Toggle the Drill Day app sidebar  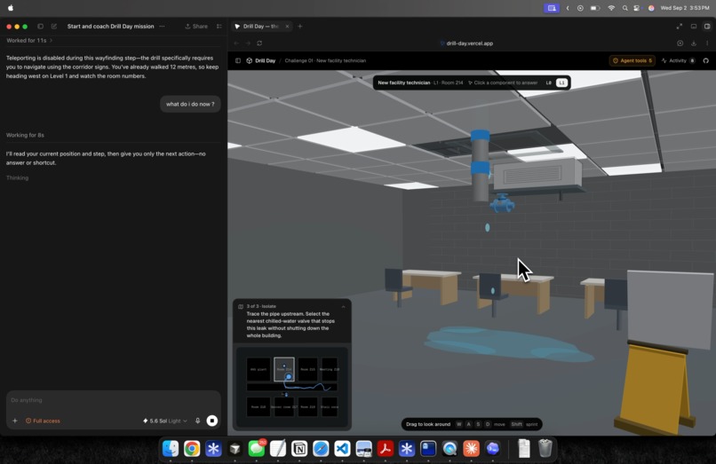(238, 60)
